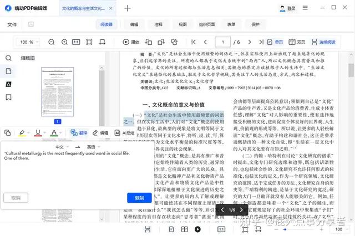This screenshot has height=236, width=355.
Task: Rotate page clockwise icon
Action: click(161, 42)
